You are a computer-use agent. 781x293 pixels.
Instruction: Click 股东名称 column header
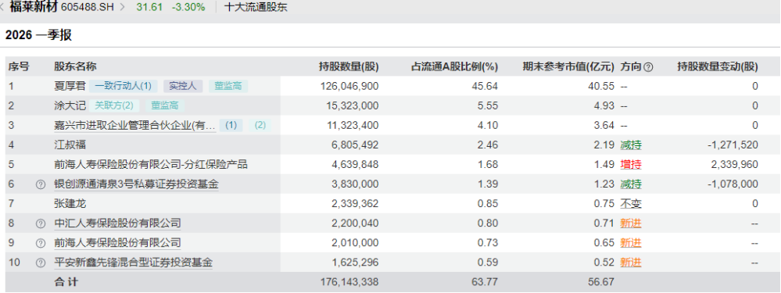coord(75,66)
